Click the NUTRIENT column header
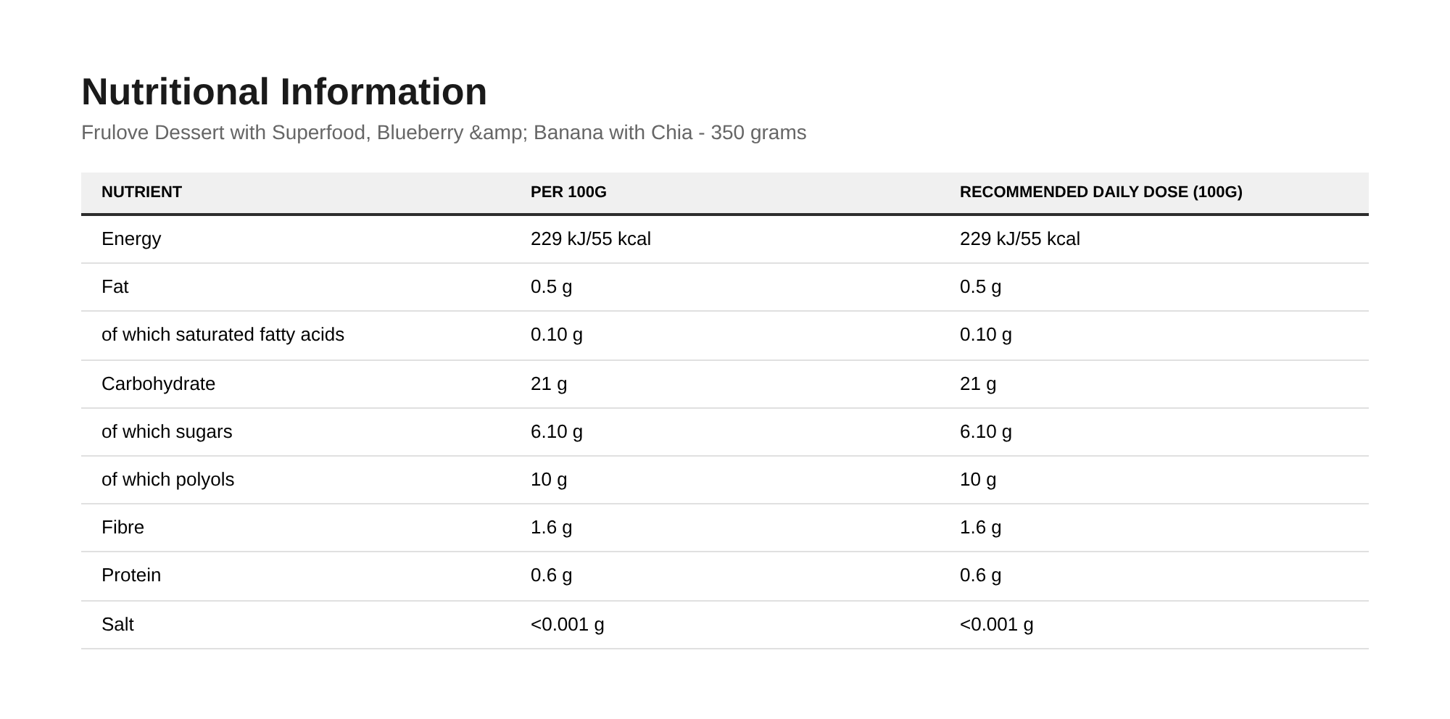1450x719 pixels. (141, 192)
